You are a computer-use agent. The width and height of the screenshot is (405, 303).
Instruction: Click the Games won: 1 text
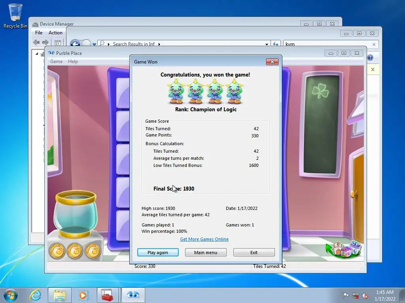click(x=240, y=225)
